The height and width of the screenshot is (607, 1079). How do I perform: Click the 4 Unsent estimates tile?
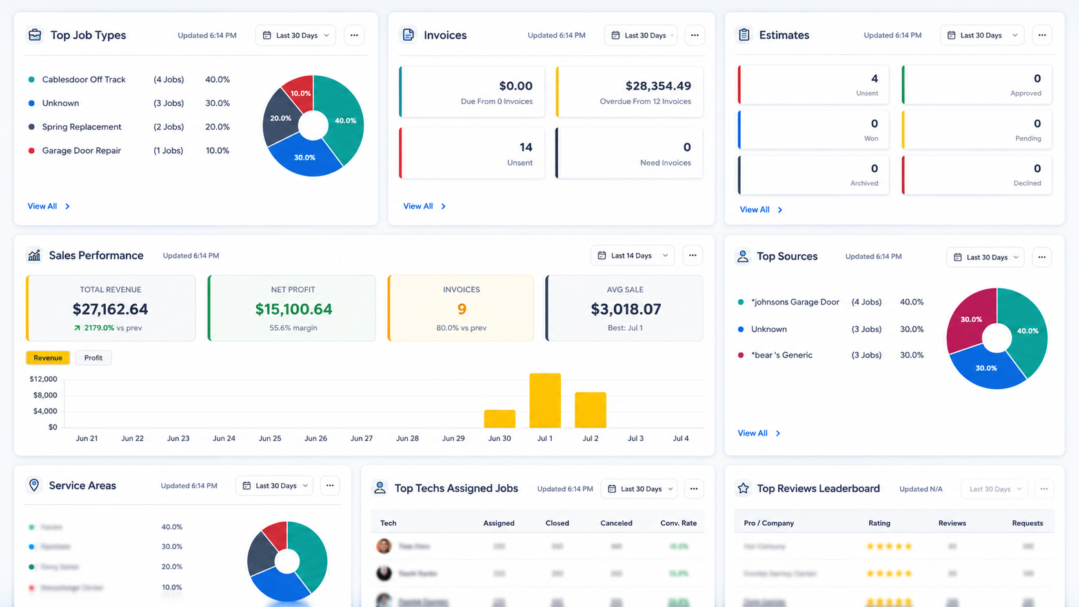pyautogui.click(x=813, y=85)
